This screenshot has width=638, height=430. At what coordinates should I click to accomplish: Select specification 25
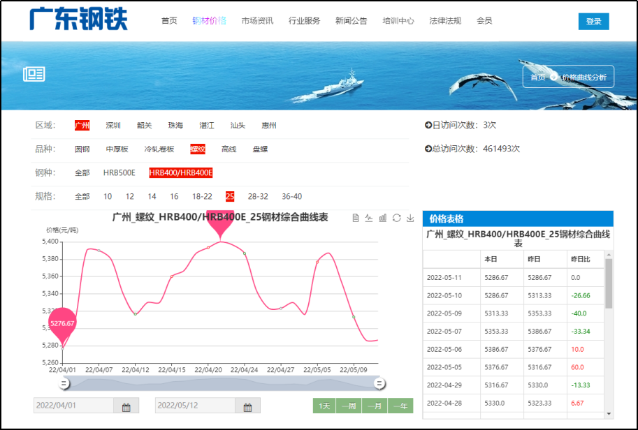(230, 197)
